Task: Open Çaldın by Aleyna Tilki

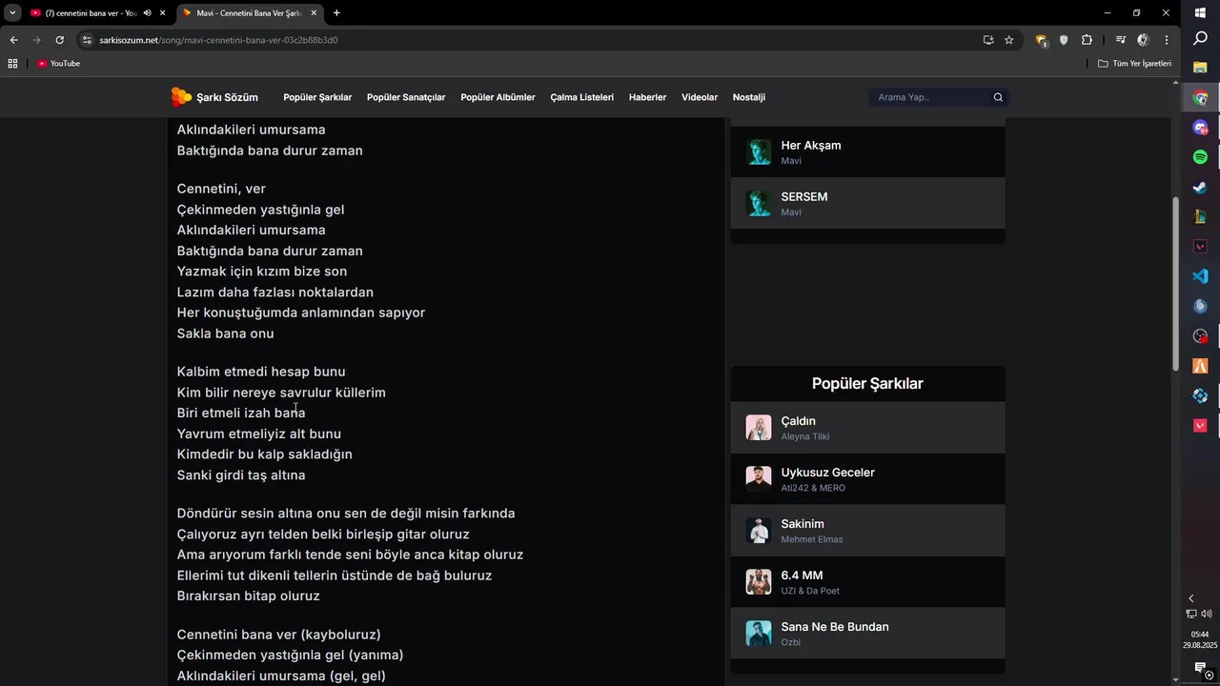Action: (867, 428)
